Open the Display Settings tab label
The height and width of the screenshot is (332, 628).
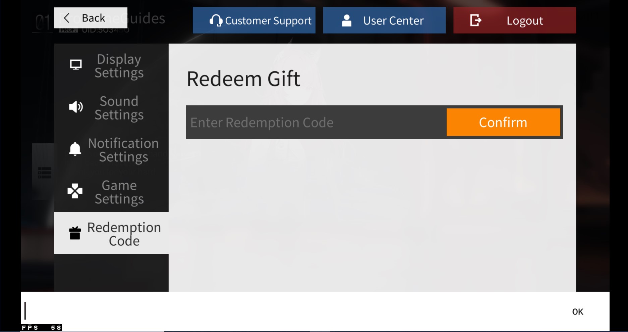tap(119, 66)
